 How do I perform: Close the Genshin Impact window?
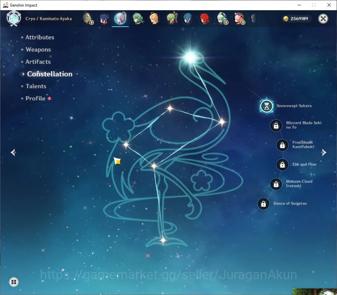[x=329, y=5]
